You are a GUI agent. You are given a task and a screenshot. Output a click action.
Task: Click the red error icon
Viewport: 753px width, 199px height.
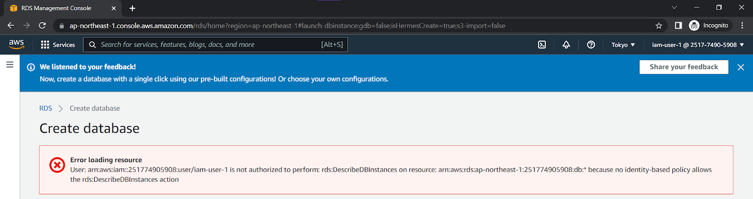(57, 165)
